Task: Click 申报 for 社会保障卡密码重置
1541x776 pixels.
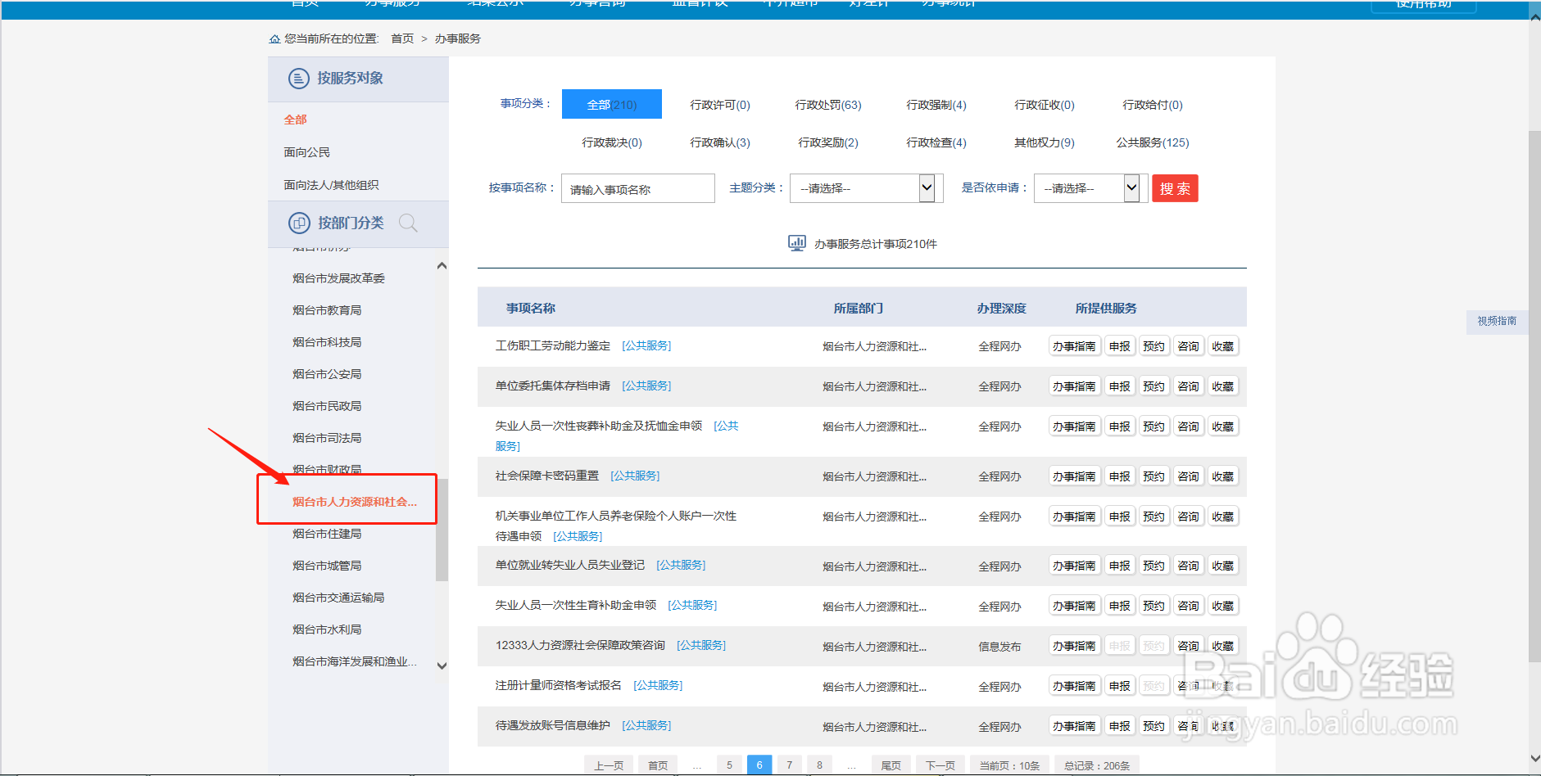Action: click(x=1119, y=476)
